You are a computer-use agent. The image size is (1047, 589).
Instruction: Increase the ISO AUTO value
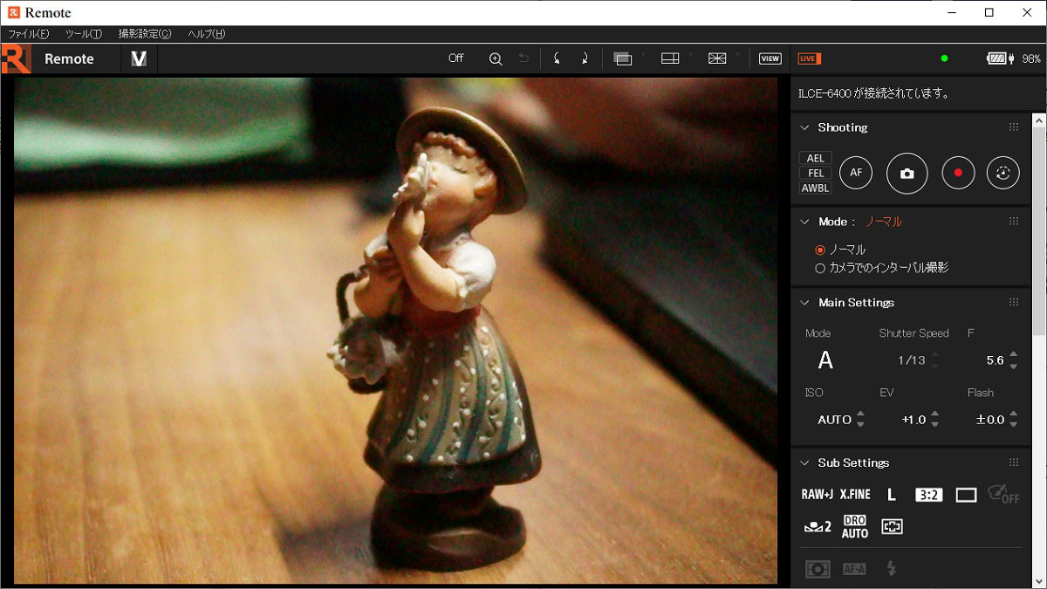click(861, 414)
